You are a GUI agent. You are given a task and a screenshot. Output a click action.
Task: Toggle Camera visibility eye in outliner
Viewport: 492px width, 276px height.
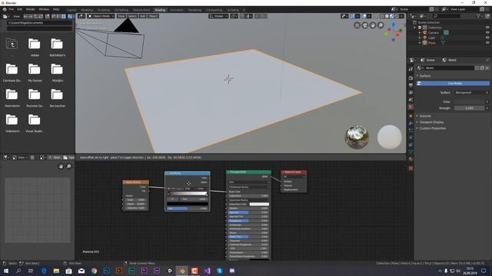(487, 32)
